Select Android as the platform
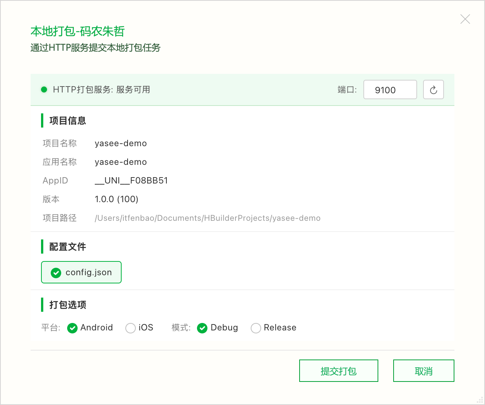This screenshot has height=405, width=485. 72,328
